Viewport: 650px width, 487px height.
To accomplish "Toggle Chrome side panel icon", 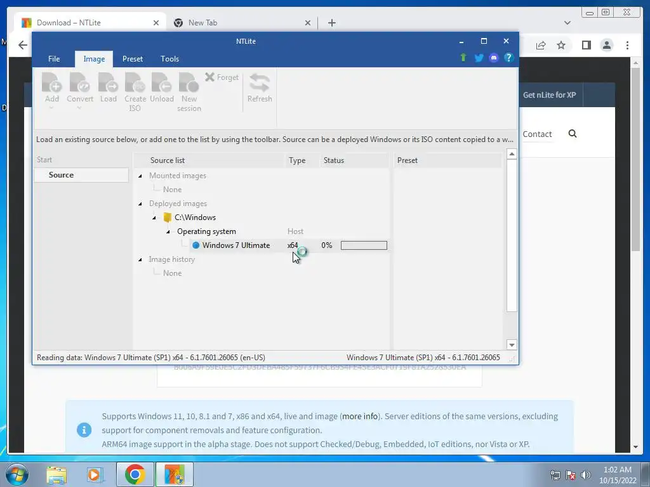I will [x=586, y=45].
